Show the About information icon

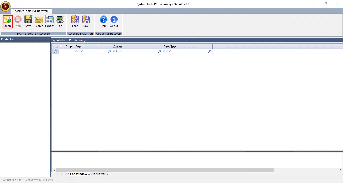[x=114, y=21]
